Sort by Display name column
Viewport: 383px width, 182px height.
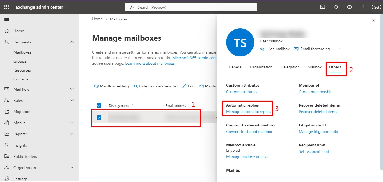(x=121, y=106)
